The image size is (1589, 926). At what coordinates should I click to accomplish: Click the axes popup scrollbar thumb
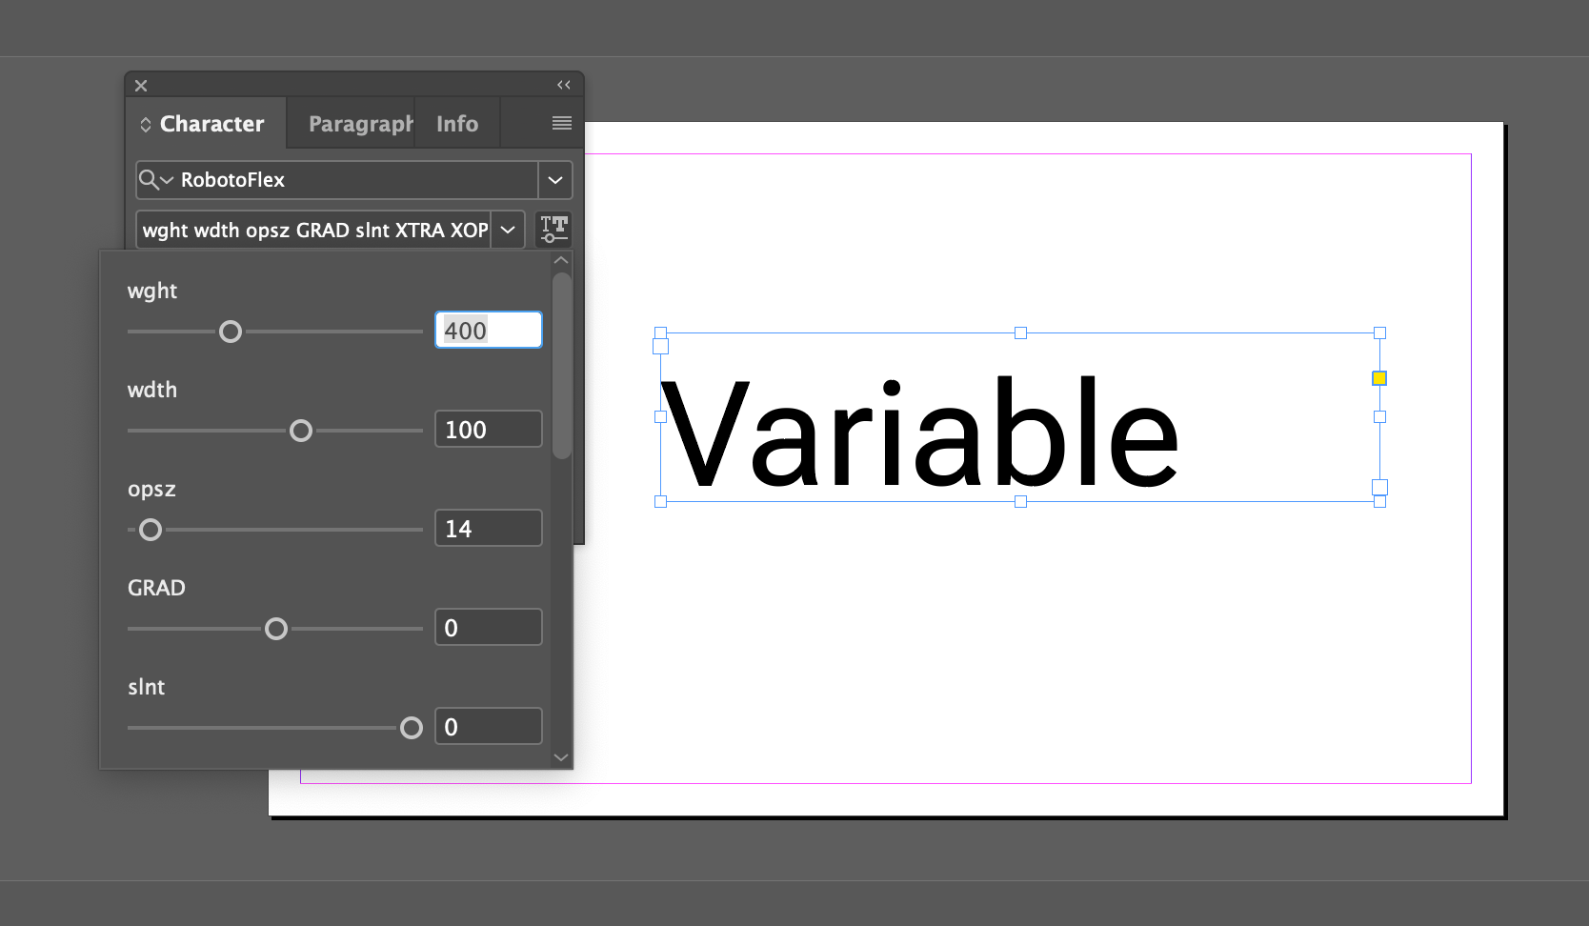click(x=562, y=366)
